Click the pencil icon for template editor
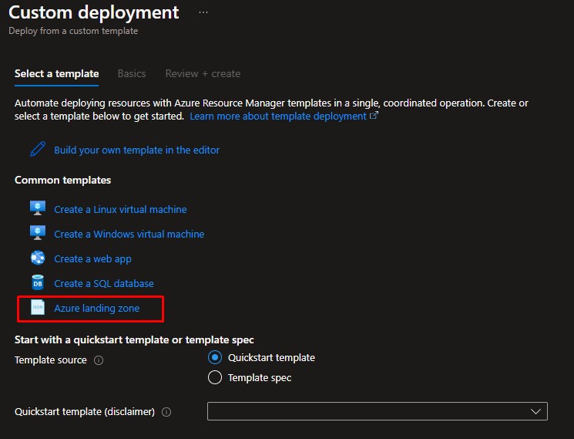 coord(38,149)
